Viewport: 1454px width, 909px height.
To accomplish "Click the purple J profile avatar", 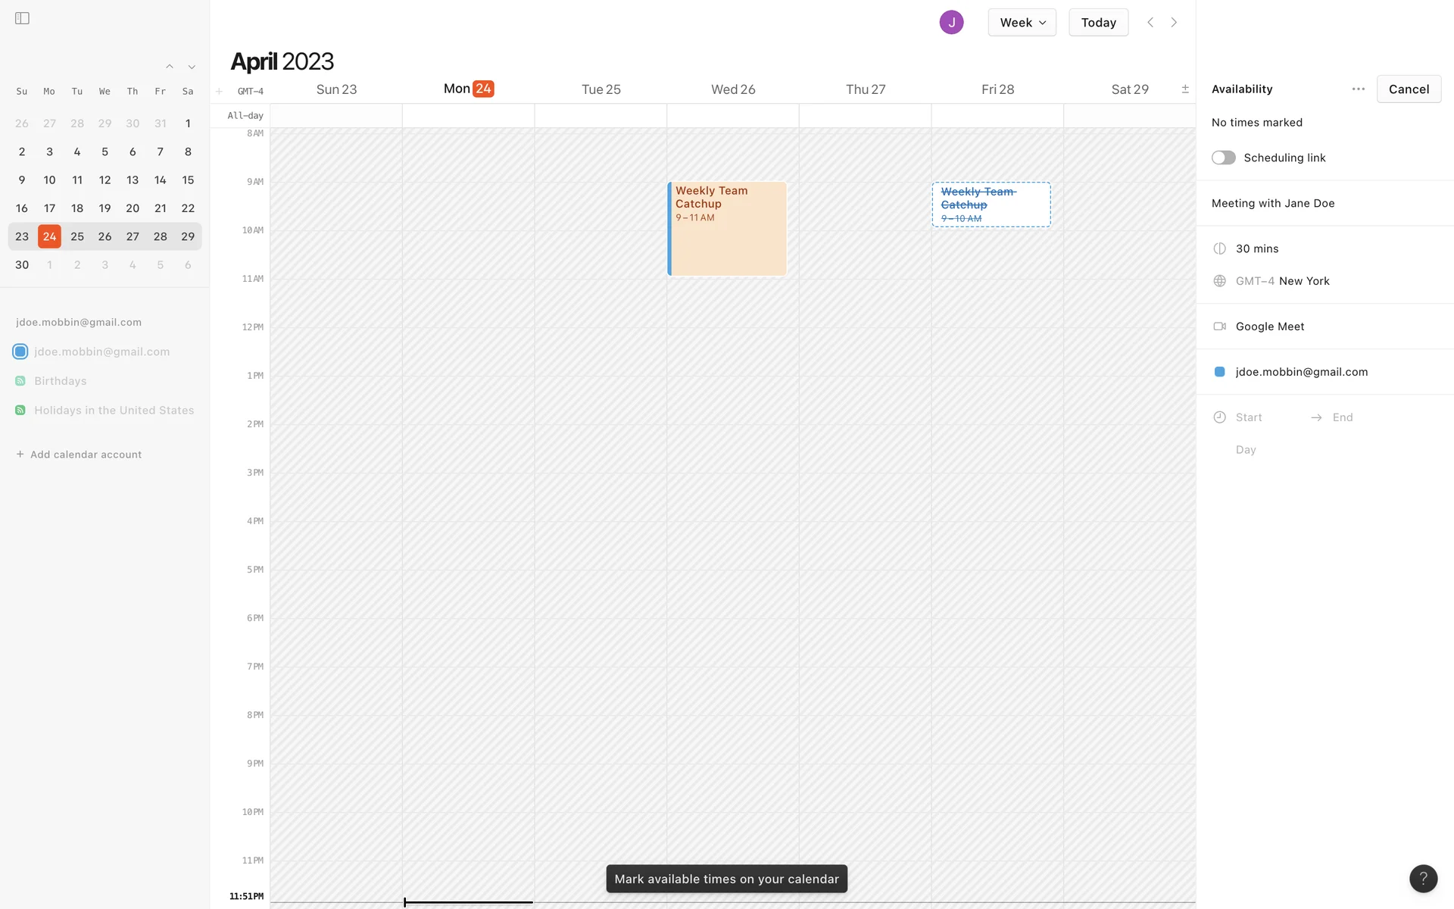I will click(951, 22).
